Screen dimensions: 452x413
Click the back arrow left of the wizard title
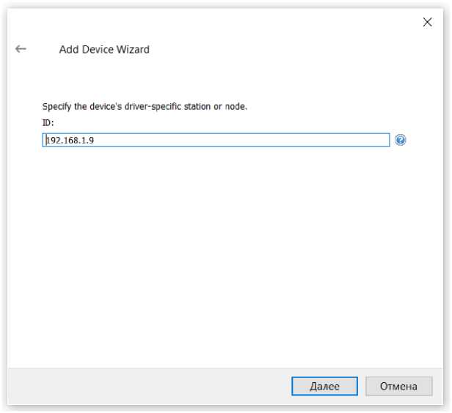tap(21, 49)
